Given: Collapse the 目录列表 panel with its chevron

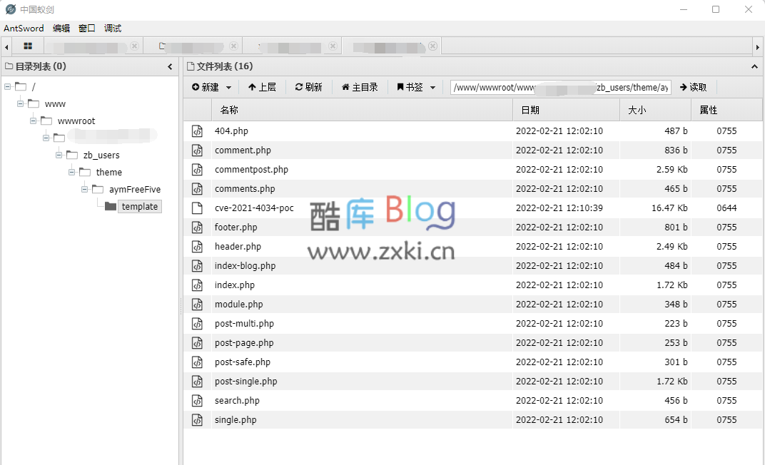Looking at the screenshot, I should [170, 66].
